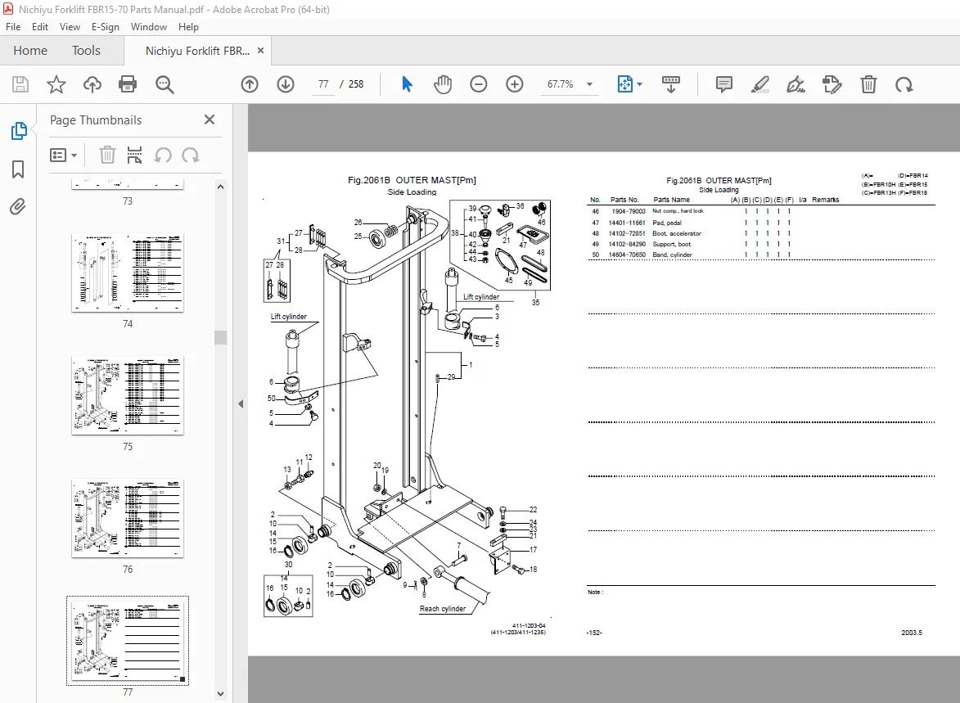Select the page 75 thumbnail

click(128, 395)
